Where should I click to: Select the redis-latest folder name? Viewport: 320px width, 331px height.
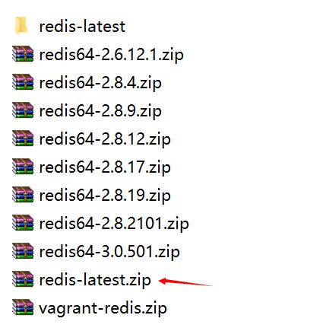pos(82,27)
